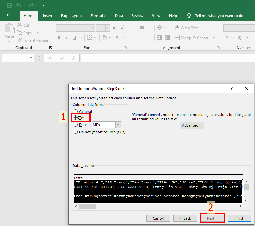Click the wizard Help question mark
The height and width of the screenshot is (226, 255).
[231, 88]
